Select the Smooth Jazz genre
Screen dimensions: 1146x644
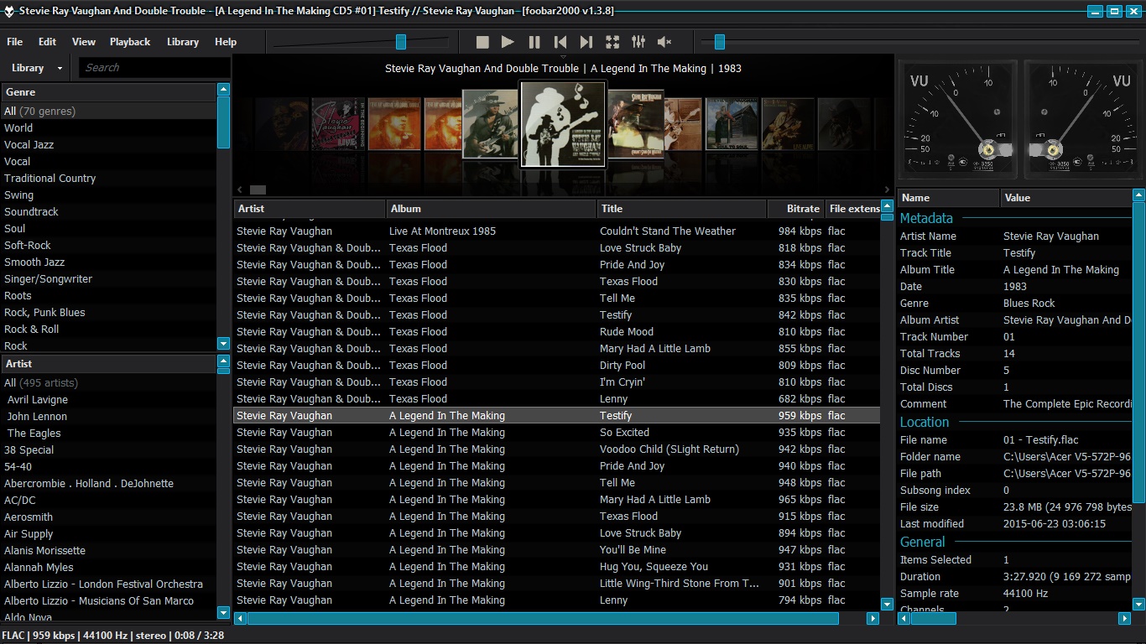[109, 262]
